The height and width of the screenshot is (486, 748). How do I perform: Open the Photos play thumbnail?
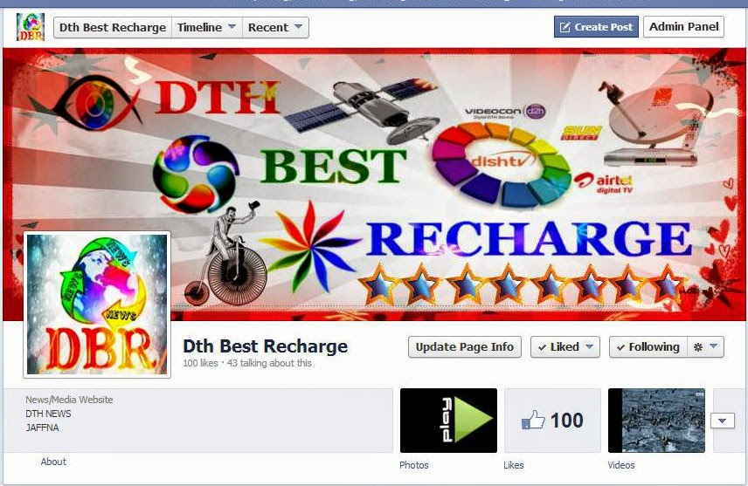click(x=448, y=421)
